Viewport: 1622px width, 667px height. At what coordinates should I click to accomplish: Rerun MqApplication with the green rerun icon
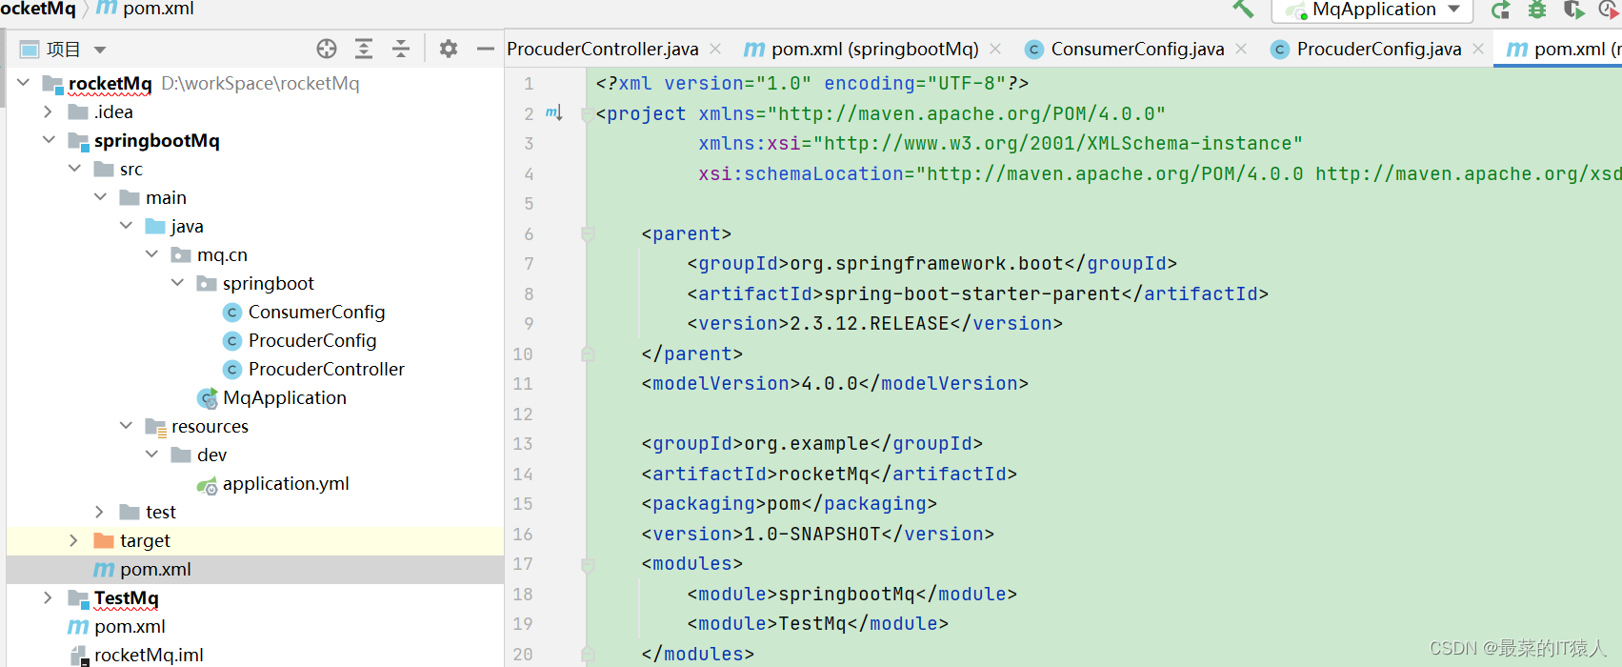point(1501,10)
